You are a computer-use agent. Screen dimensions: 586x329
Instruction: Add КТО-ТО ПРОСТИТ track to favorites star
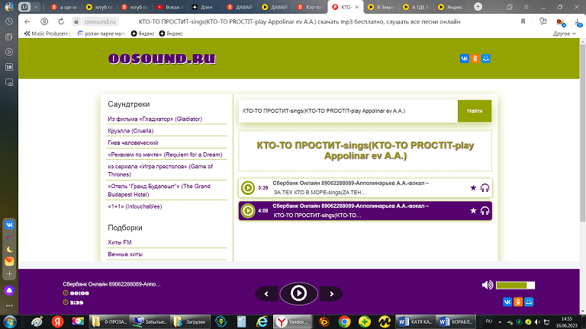click(473, 211)
